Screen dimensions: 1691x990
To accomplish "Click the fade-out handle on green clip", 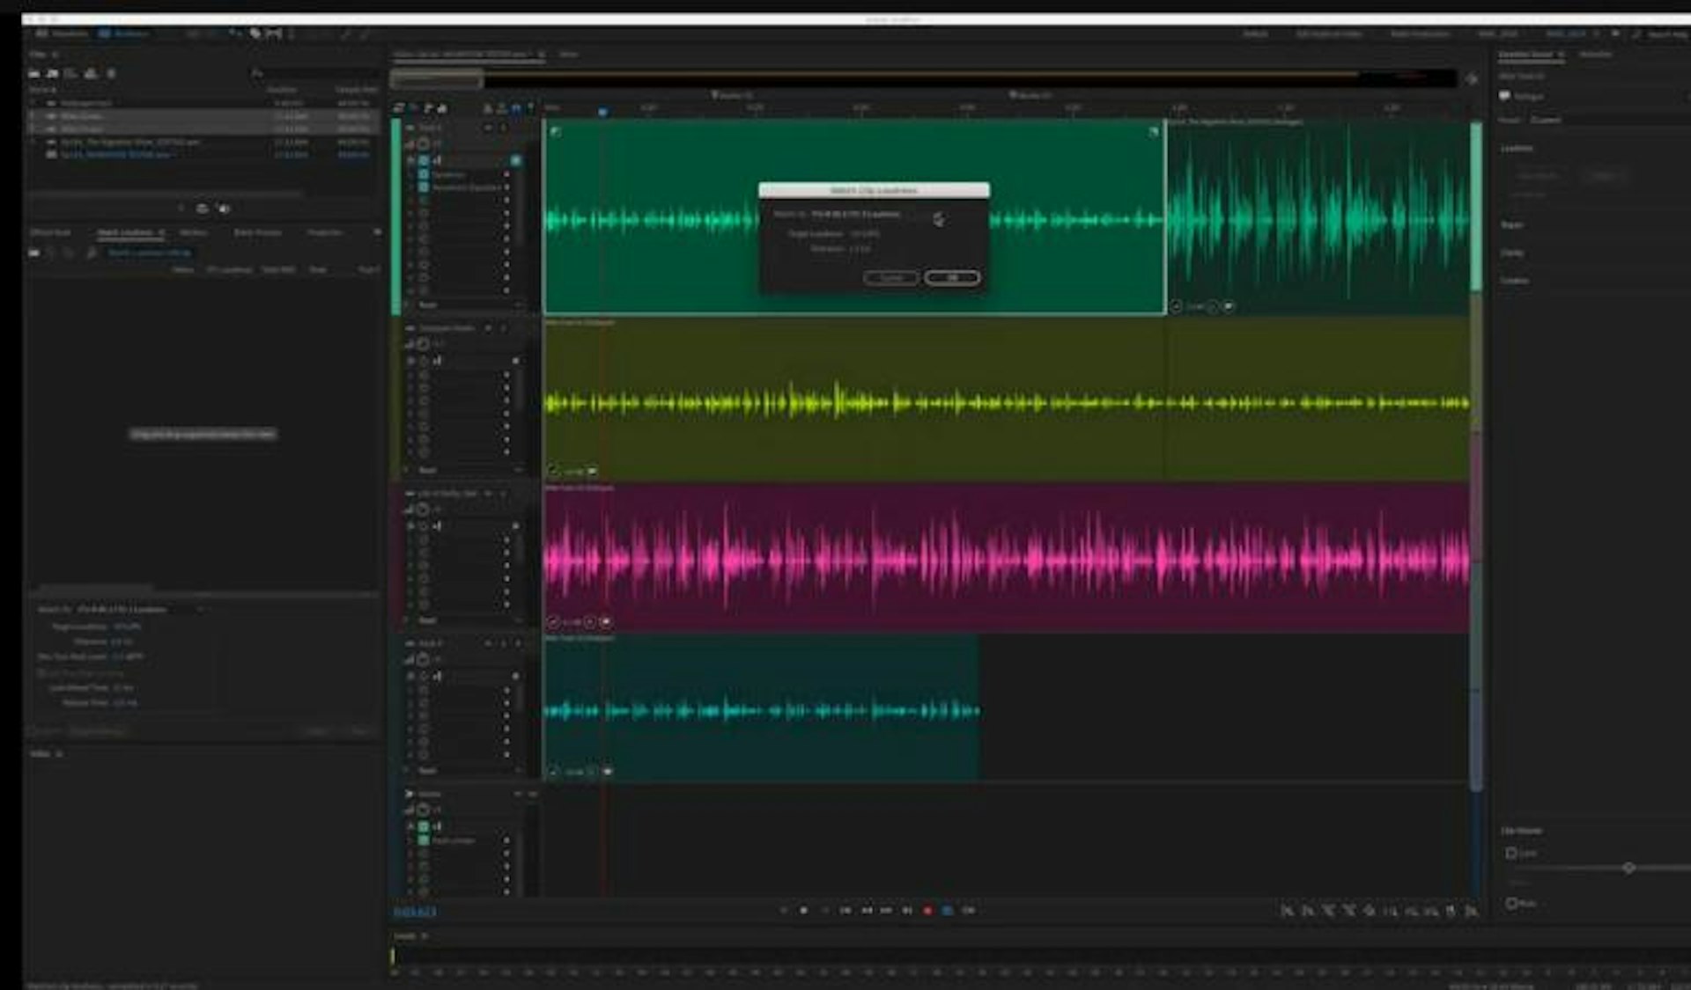I will tap(1154, 131).
